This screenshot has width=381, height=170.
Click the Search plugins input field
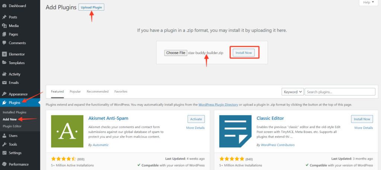(340, 92)
